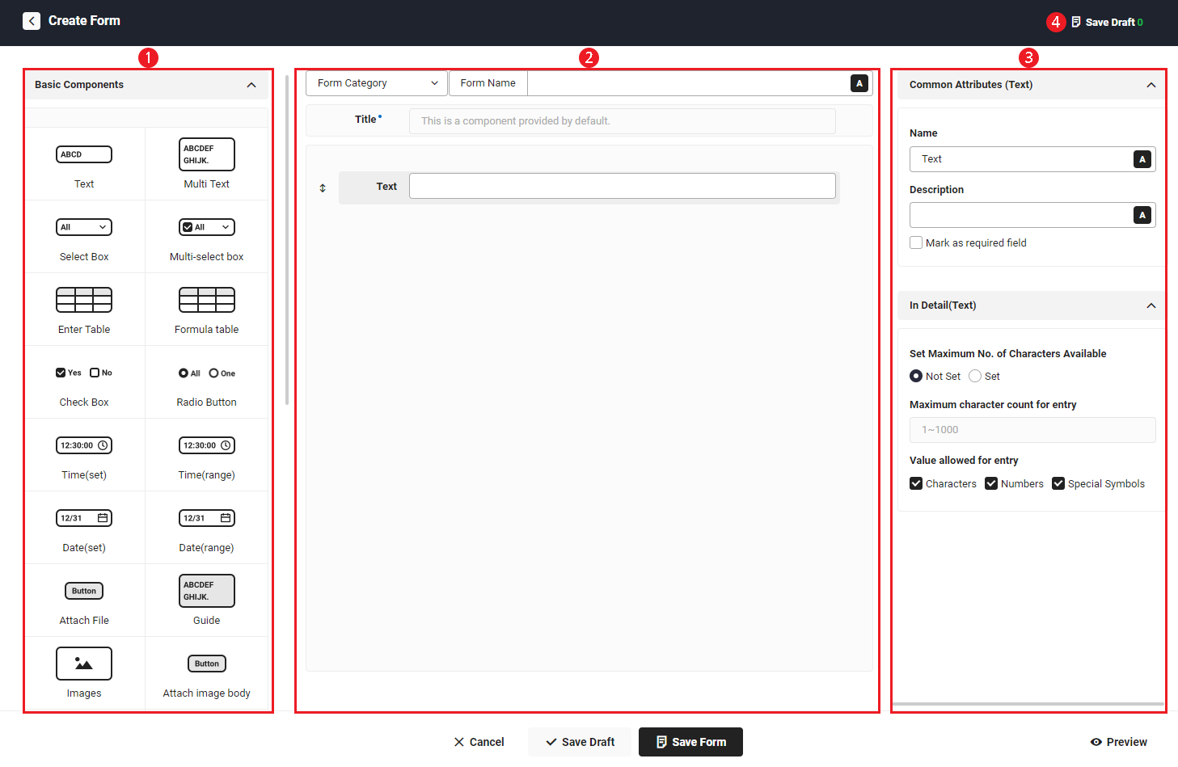Collapse the In Detail(Text) section

(1151, 306)
